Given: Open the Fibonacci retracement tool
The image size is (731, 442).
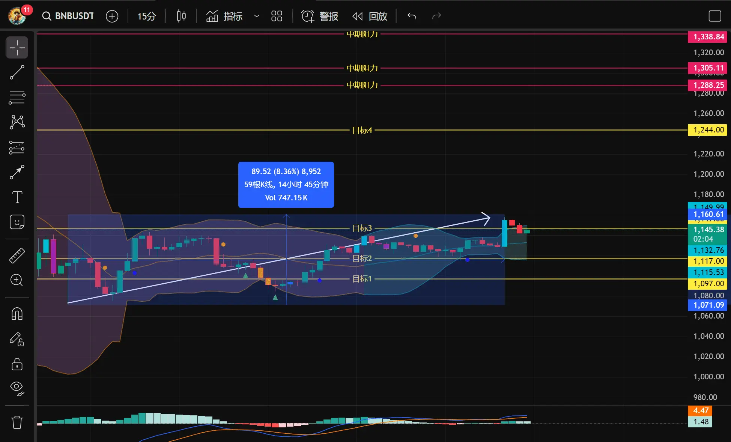Looking at the screenshot, I should (x=17, y=97).
